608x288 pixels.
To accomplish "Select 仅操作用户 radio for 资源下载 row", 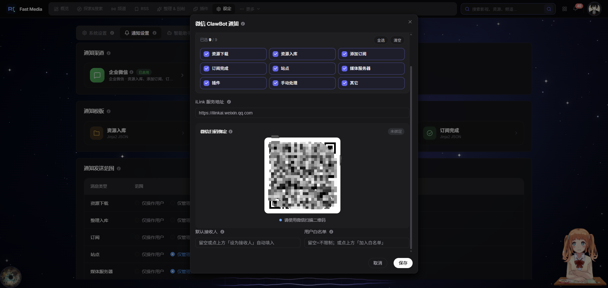I will (x=137, y=203).
